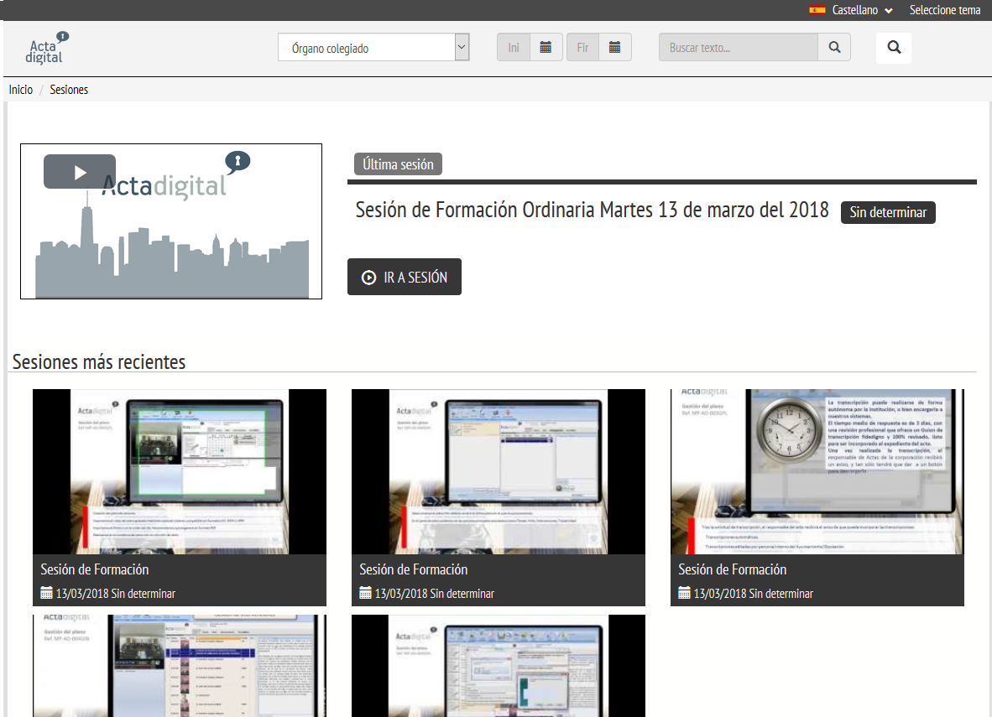Image resolution: width=992 pixels, height=717 pixels.
Task: Click the magnifier next to Buscar texto
Action: click(x=833, y=48)
